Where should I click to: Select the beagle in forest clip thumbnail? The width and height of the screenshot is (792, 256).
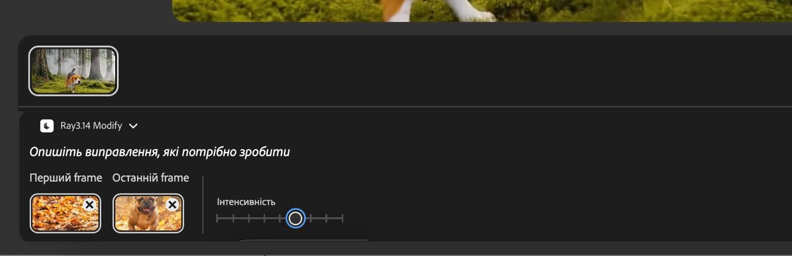point(73,71)
